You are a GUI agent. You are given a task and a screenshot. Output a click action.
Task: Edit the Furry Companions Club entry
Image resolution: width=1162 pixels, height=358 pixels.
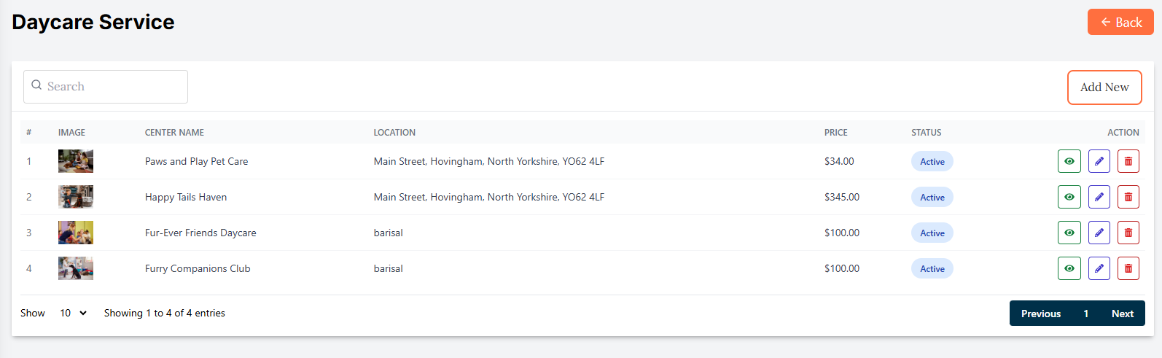click(x=1099, y=268)
